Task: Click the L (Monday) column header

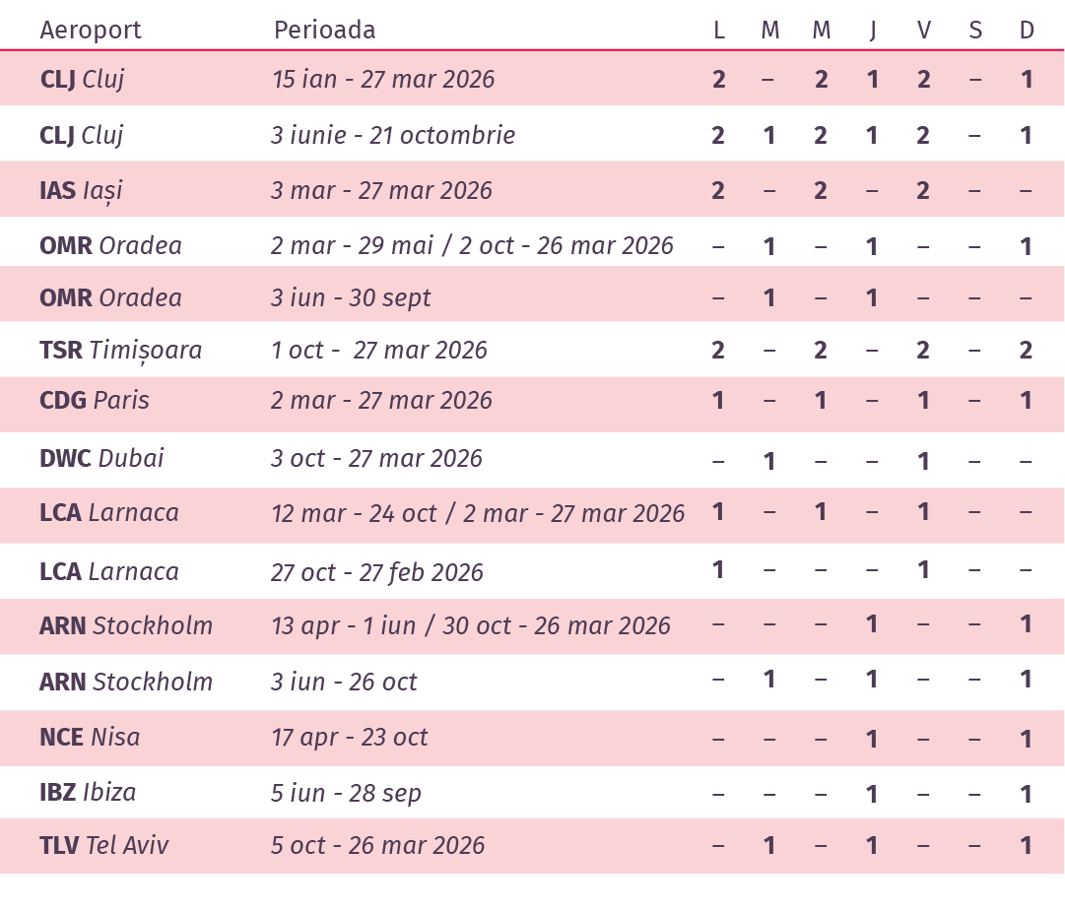Action: click(719, 30)
